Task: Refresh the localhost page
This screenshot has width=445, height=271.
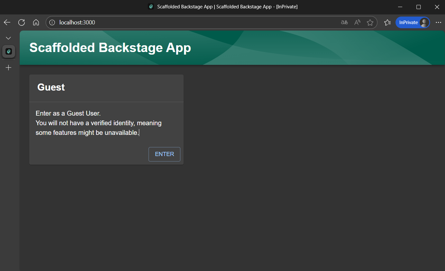Action: point(22,22)
